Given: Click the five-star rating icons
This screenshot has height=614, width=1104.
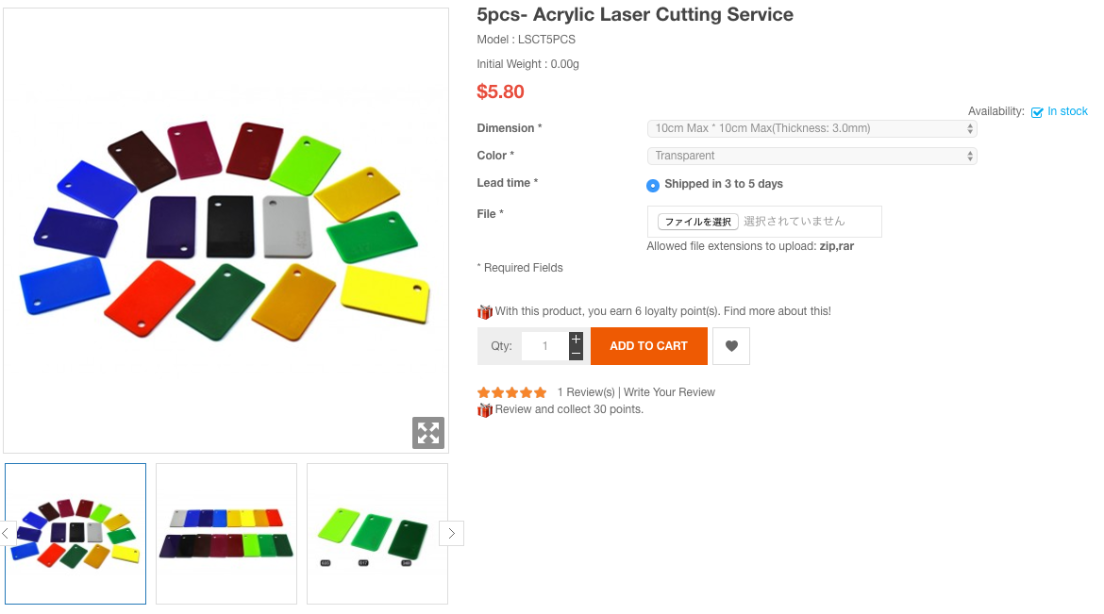Looking at the screenshot, I should 511,392.
